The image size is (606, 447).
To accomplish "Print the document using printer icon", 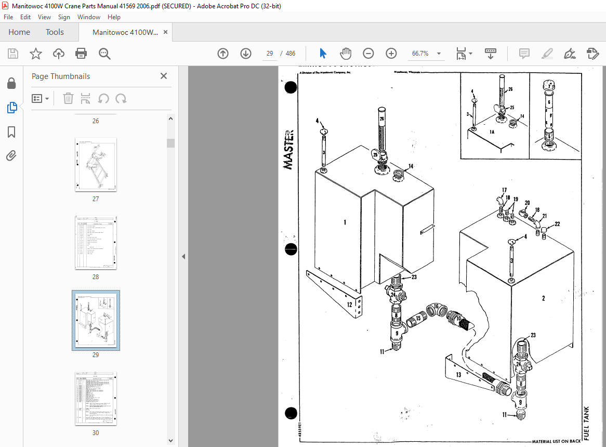I will (x=81, y=54).
